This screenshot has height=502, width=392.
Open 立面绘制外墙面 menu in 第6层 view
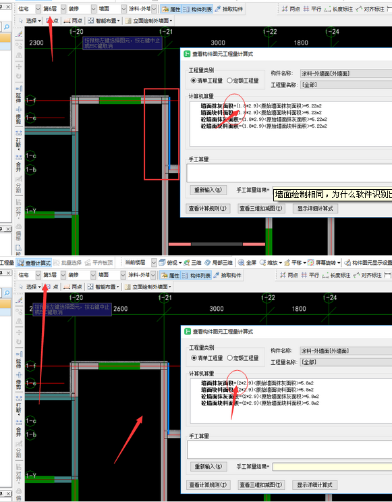(148, 21)
